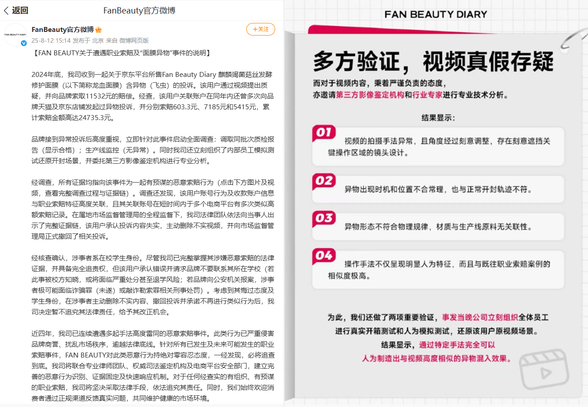The width and height of the screenshot is (588, 407).
Task: Click headline 多方验证，视频真假存疑
Action: coord(433,61)
